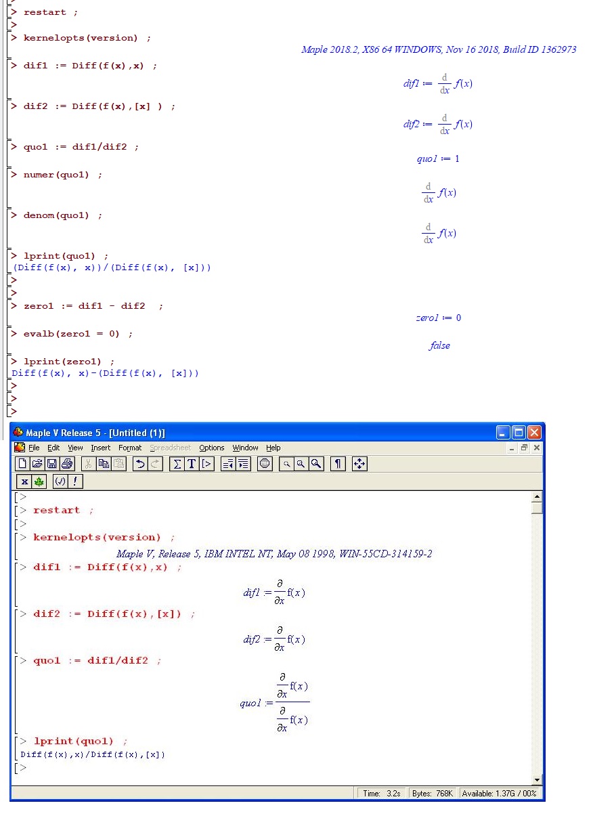Click the Maple V Release 5 version output
The height and width of the screenshot is (818, 593).
point(274,554)
